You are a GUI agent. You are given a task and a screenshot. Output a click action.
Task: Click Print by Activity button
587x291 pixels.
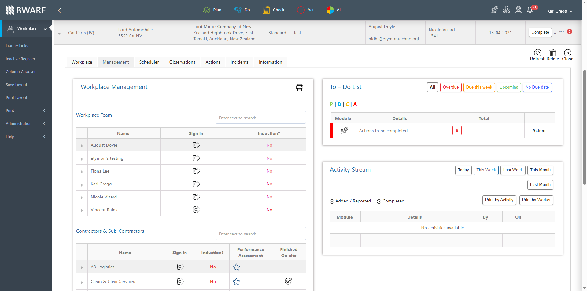(499, 200)
